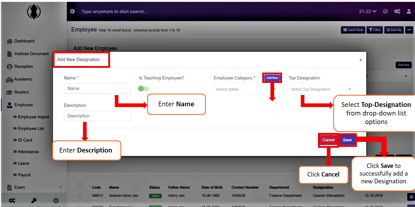Toggle the Is Teaching Employee switch
Image resolution: width=415 pixels, height=207 pixels.
click(x=144, y=89)
